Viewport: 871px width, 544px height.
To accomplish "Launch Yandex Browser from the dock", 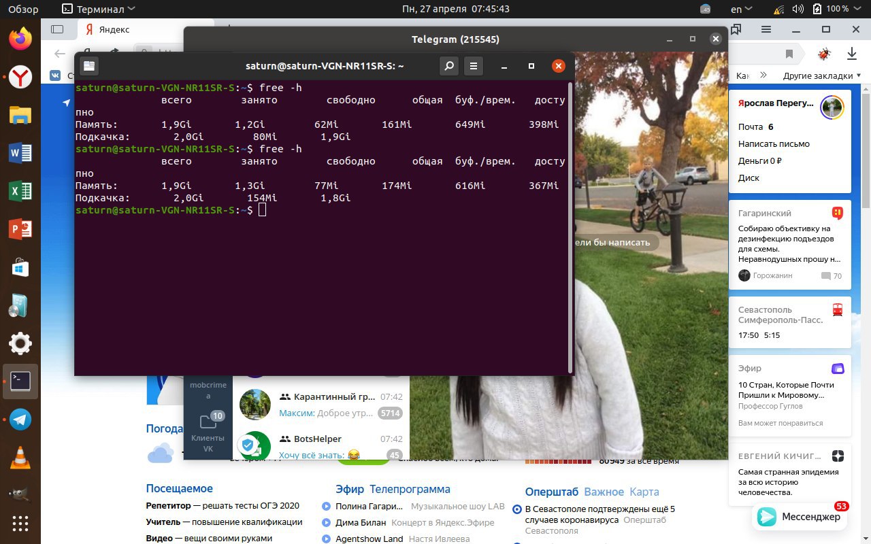I will [20, 77].
